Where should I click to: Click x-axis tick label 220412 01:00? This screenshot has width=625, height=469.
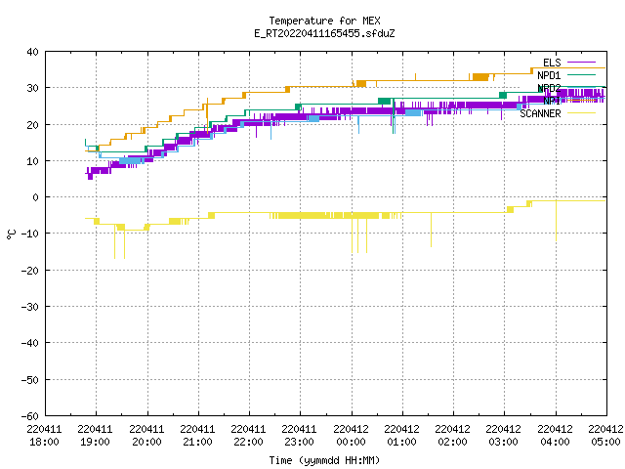(x=401, y=436)
